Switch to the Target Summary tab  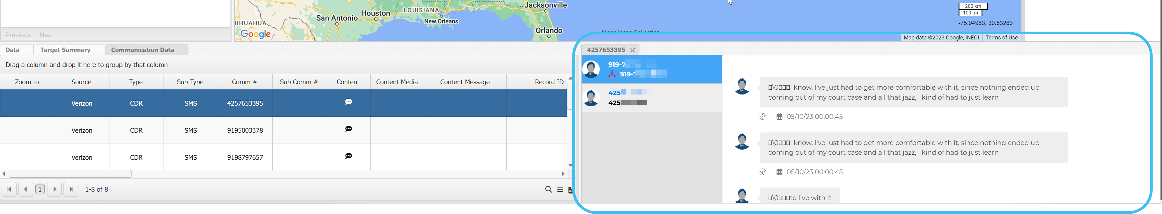(65, 50)
